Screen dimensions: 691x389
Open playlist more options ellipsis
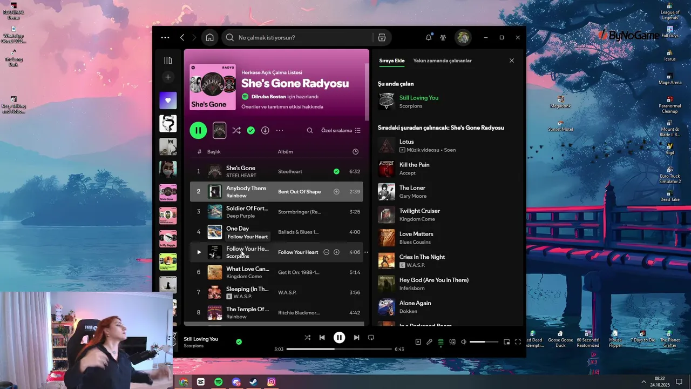[280, 130]
